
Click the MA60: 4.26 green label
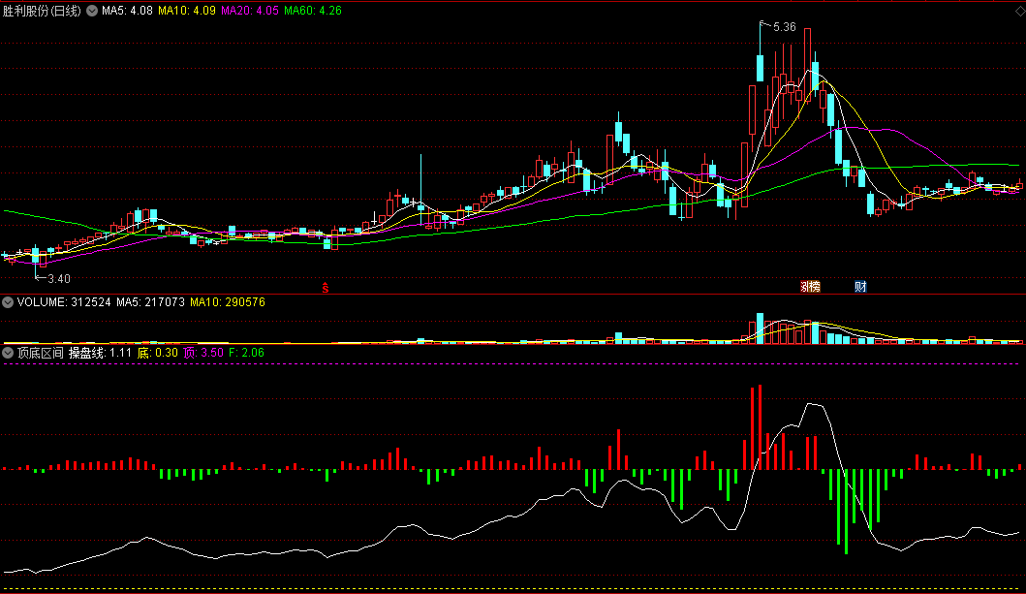(x=313, y=11)
